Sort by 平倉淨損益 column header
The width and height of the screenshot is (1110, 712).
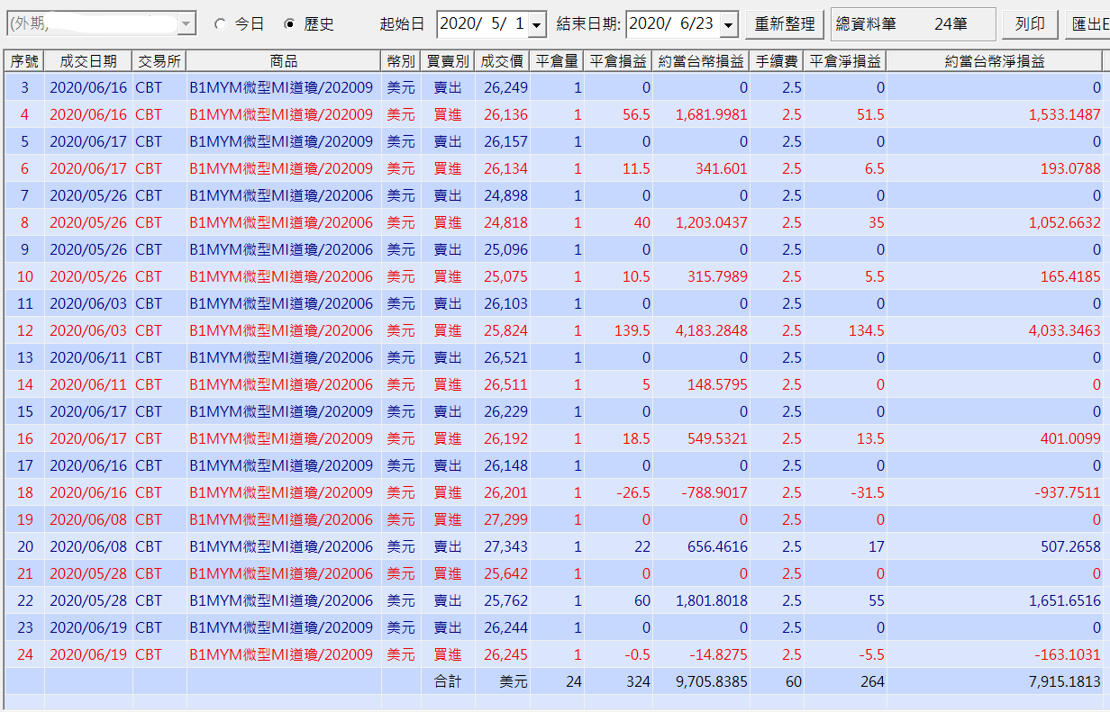[x=845, y=61]
